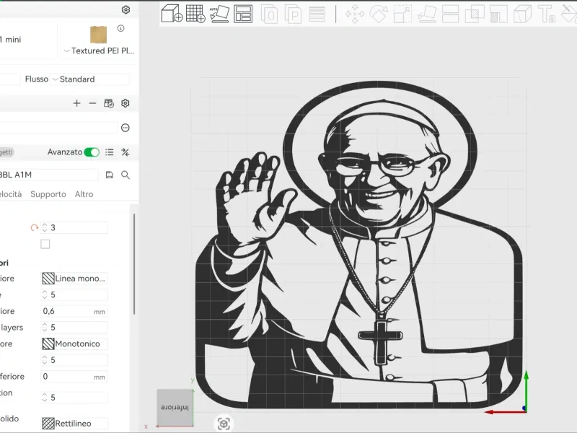Screen dimensions: 577x433
Task: Click Split to objects icon
Action: [x=269, y=14]
